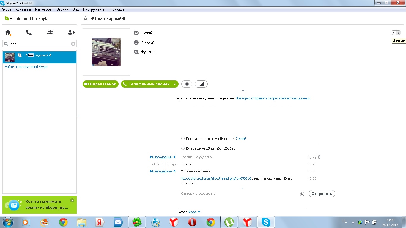Open the Звонки menu

point(62,9)
